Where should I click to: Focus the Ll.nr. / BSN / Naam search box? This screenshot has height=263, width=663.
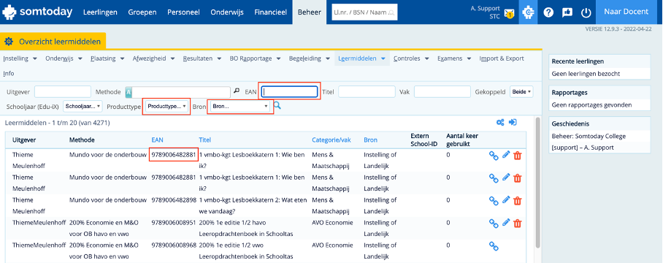(x=365, y=12)
